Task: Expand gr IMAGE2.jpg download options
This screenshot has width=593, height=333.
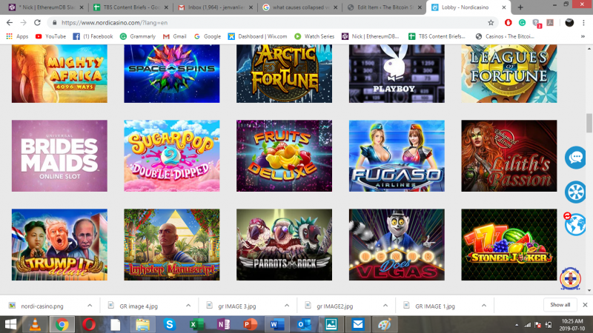Action: (x=385, y=306)
